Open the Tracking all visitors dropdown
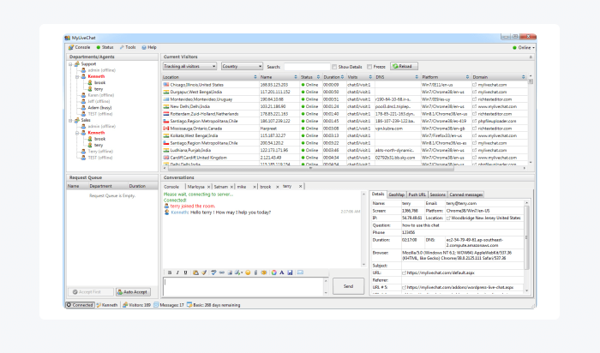Screen dimensions: 600x353 point(189,66)
